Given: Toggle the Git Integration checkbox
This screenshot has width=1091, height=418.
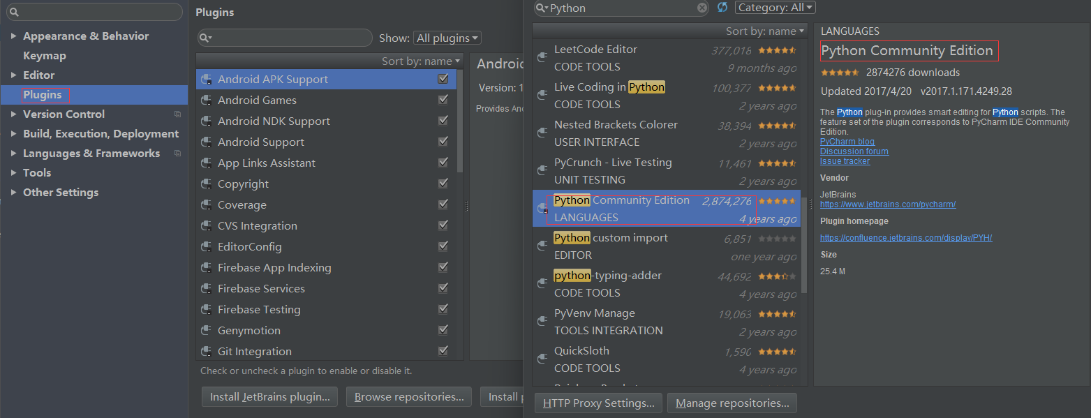Looking at the screenshot, I should pyautogui.click(x=443, y=351).
